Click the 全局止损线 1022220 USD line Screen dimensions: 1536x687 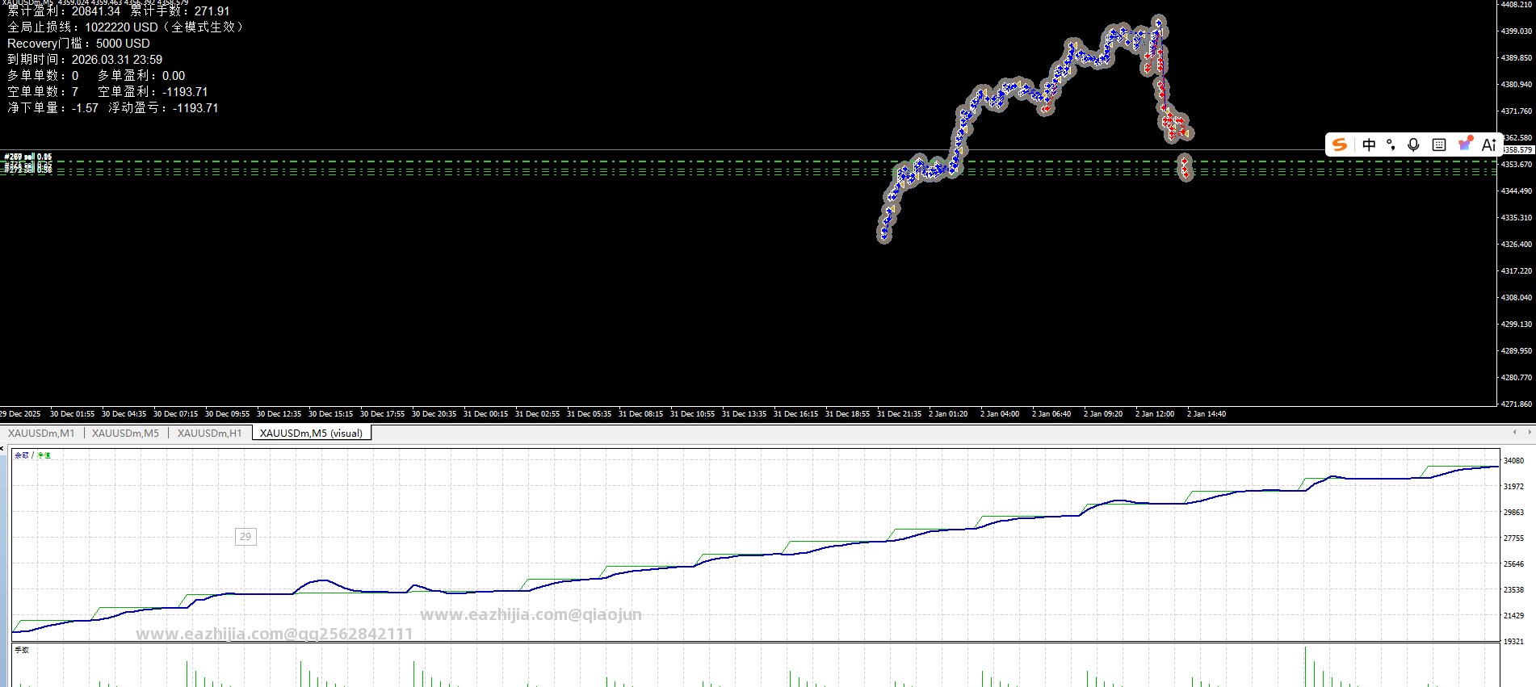click(125, 27)
